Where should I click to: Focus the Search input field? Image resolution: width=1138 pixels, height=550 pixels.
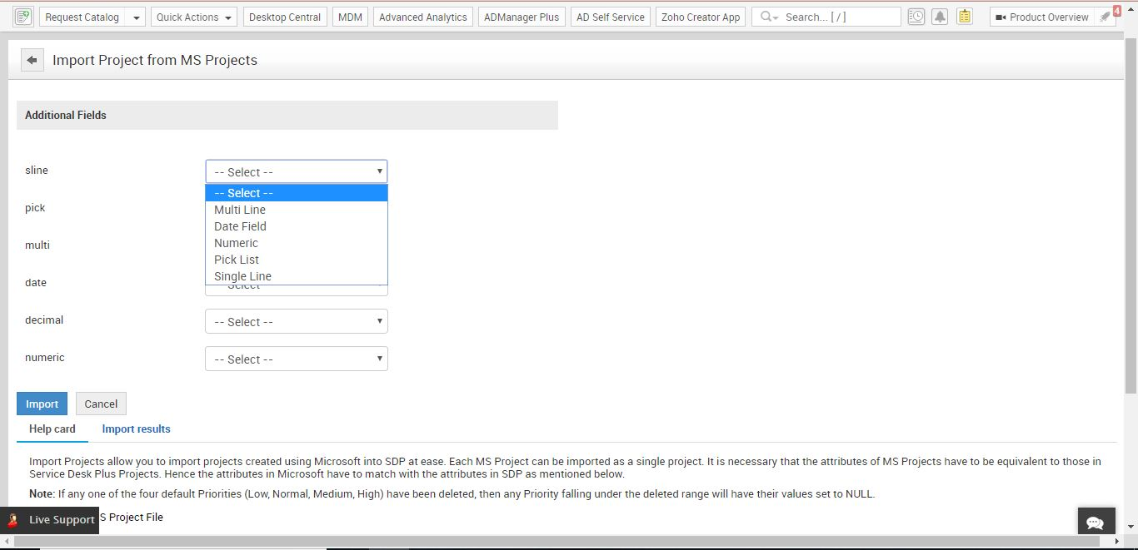point(840,17)
